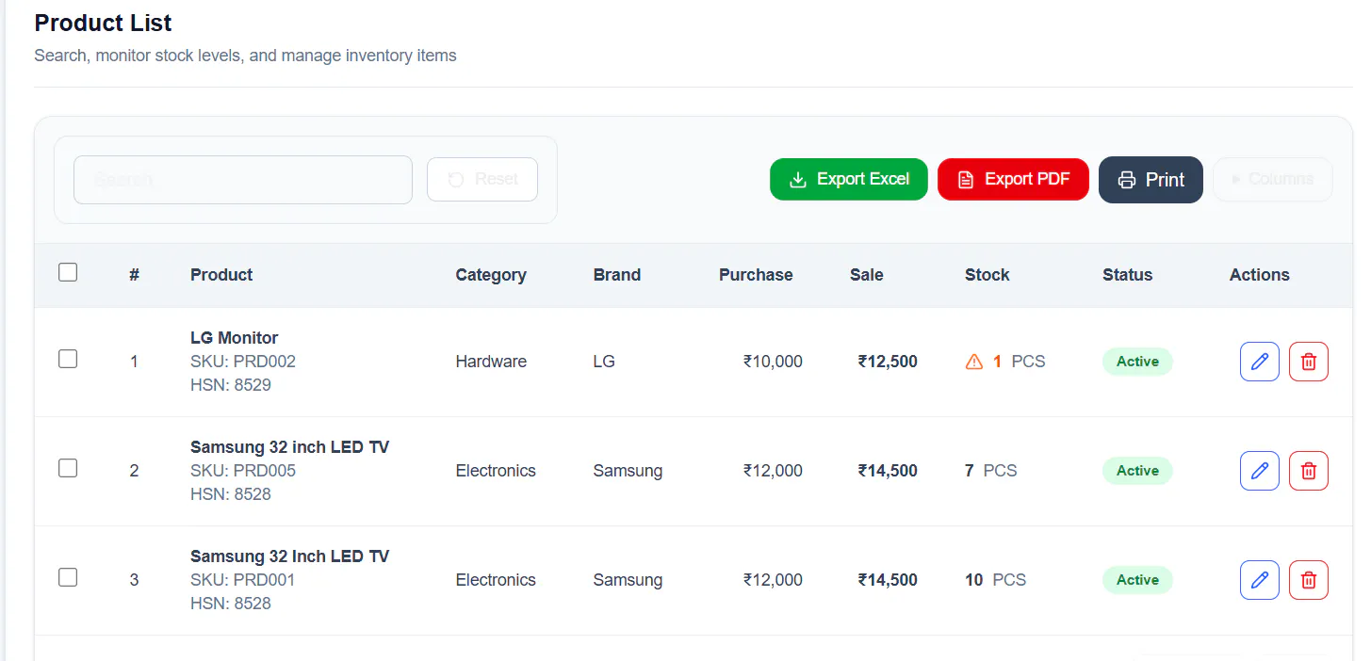Sort by Sale column header
This screenshot has height=661, width=1371.
point(867,275)
